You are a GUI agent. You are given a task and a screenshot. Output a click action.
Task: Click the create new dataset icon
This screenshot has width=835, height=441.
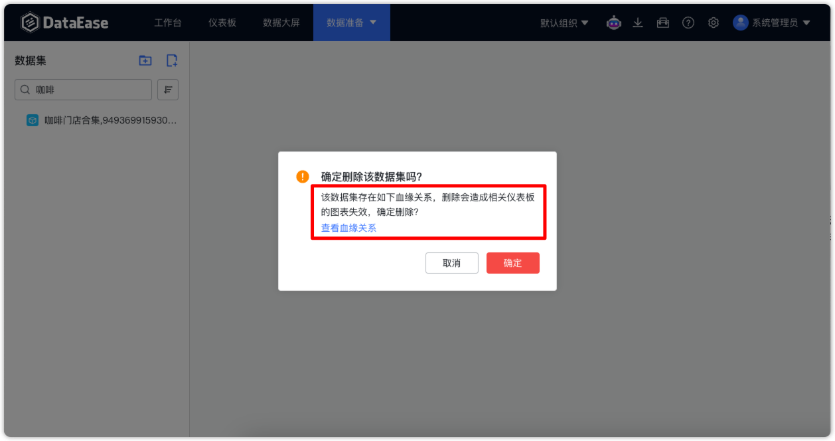tap(171, 60)
